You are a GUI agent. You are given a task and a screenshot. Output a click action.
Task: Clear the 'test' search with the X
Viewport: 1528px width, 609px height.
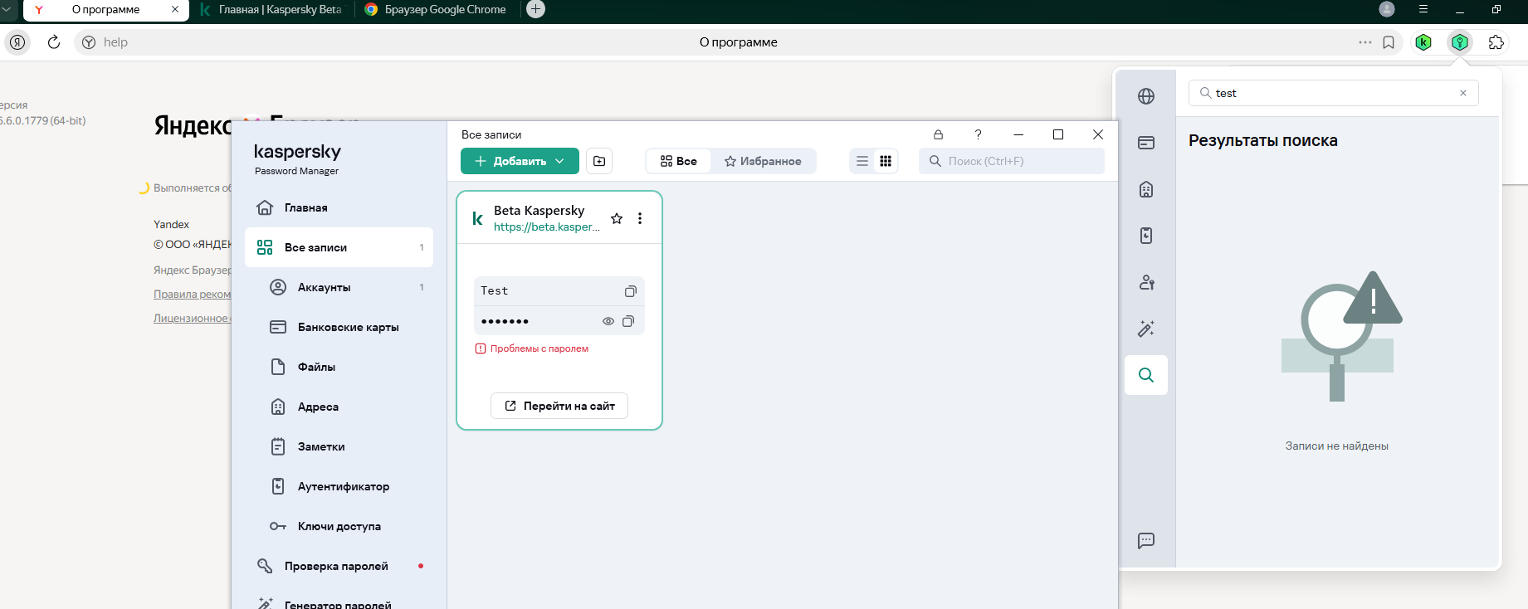(x=1463, y=93)
